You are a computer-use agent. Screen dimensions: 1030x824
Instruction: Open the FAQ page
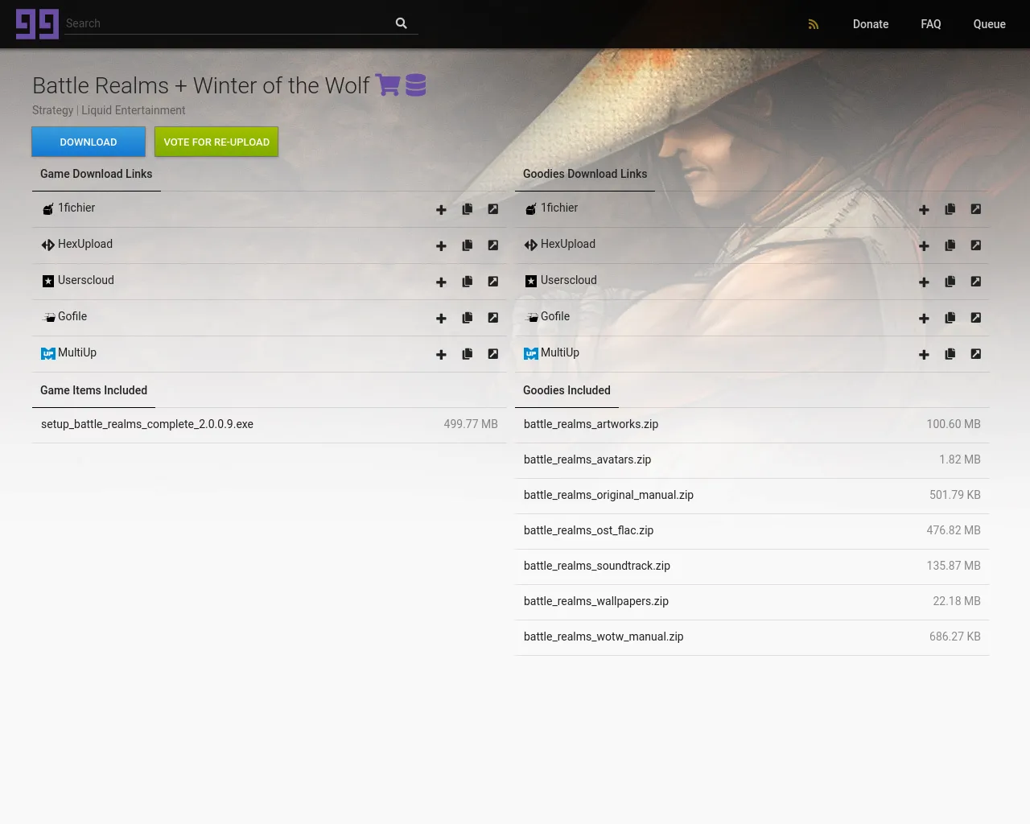tap(930, 24)
